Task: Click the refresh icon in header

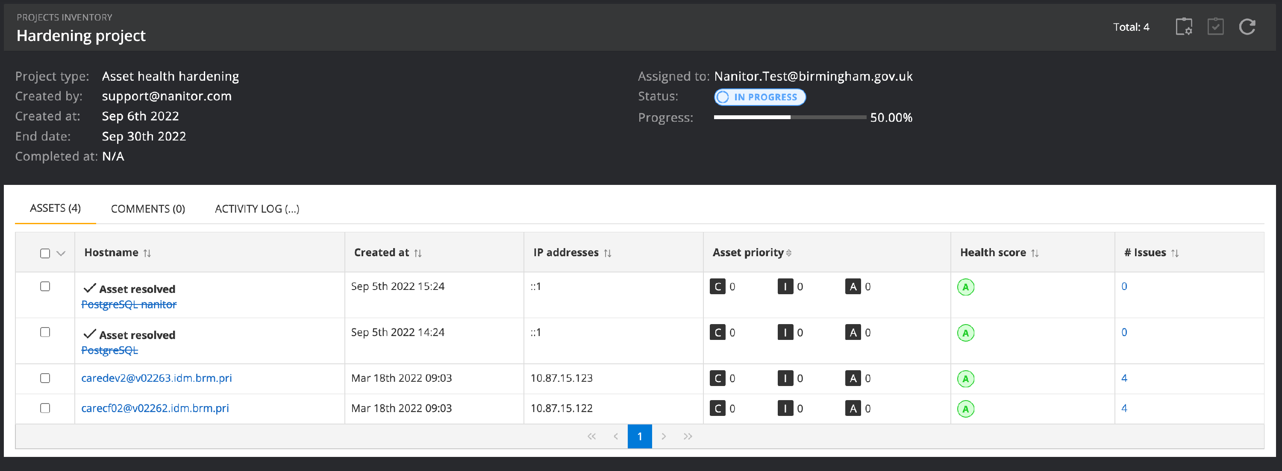Action: click(1247, 27)
